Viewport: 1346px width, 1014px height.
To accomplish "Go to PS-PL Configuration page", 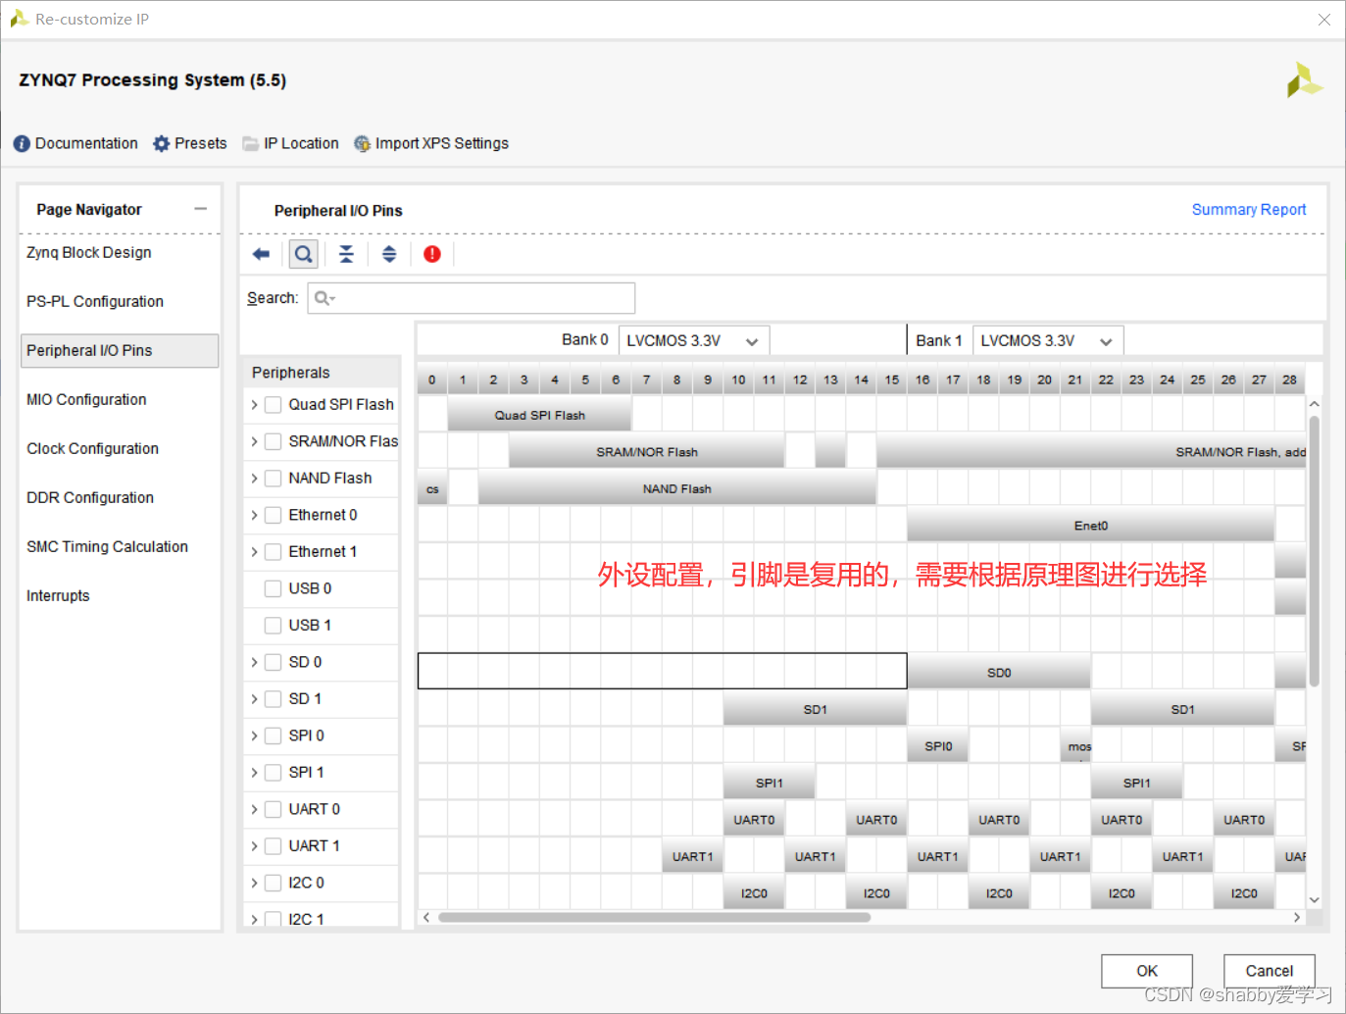I will point(95,301).
